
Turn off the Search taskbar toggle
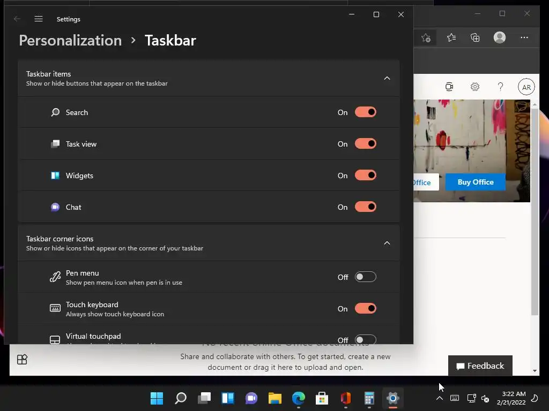point(365,112)
